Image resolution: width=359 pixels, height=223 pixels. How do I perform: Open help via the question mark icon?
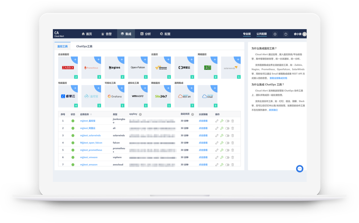point(286,34)
